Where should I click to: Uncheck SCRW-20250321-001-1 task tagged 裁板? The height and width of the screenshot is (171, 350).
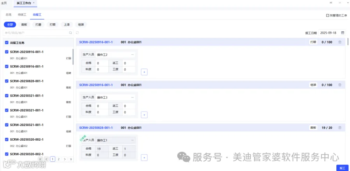coord(7,96)
